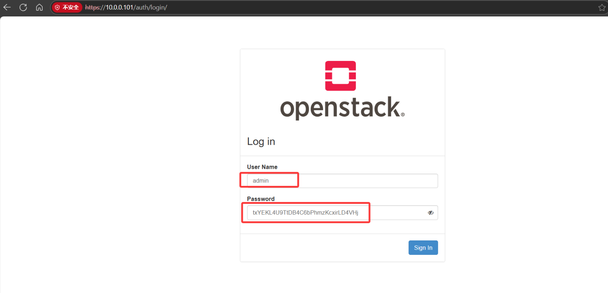Go back using the browser back arrow
This screenshot has height=293, width=608.
coord(7,7)
